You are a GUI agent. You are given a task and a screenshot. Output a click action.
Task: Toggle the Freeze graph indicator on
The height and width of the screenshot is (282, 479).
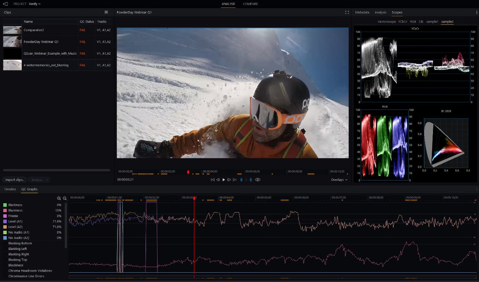(x=4, y=216)
